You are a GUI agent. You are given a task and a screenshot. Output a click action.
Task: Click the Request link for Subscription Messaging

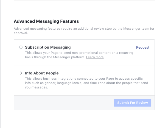pyautogui.click(x=142, y=48)
